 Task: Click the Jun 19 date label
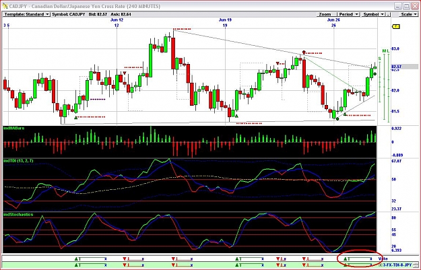225,20
